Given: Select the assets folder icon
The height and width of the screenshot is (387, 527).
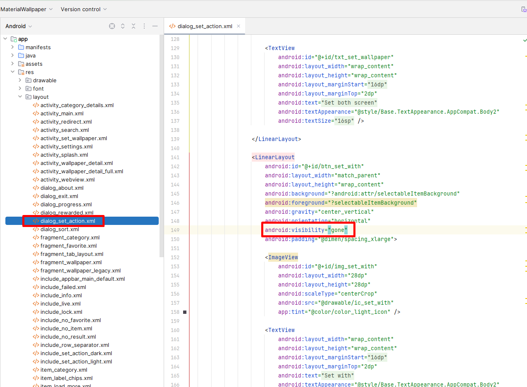Looking at the screenshot, I should point(21,64).
